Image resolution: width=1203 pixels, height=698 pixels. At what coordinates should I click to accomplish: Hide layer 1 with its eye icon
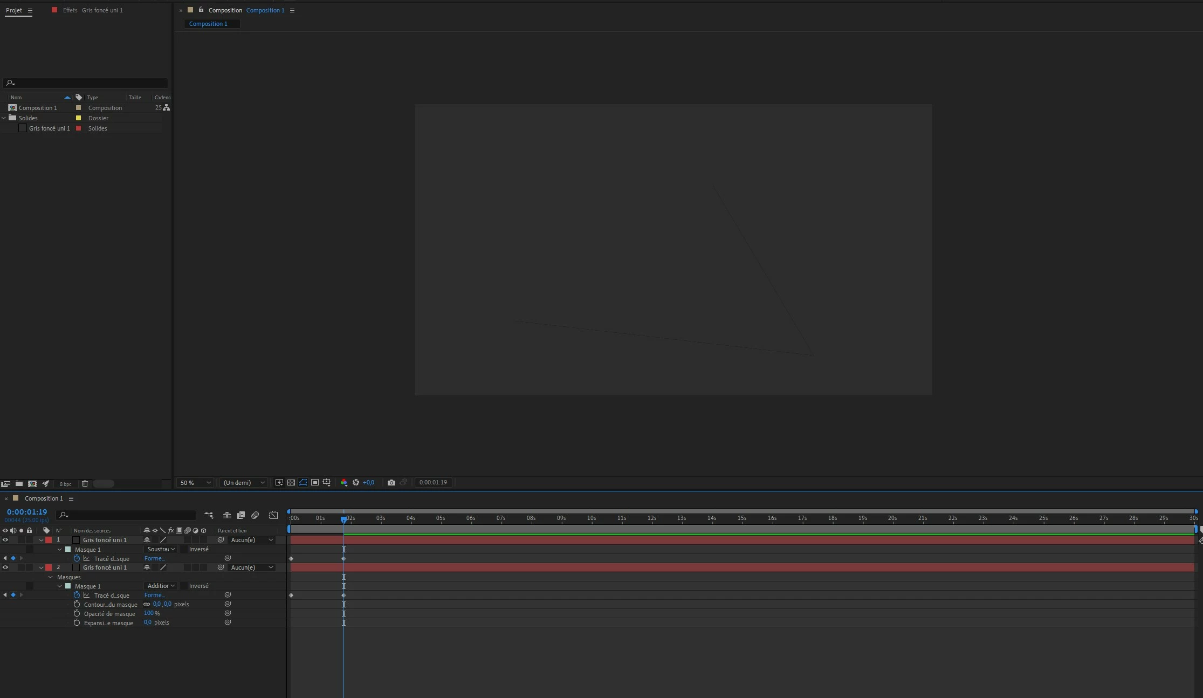(x=5, y=540)
